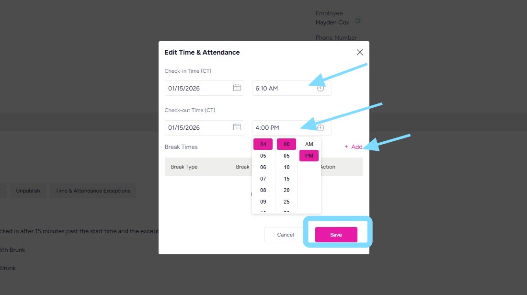This screenshot has width=527, height=295.
Task: Click the check-out time 4:00 PM field
Action: pyautogui.click(x=283, y=128)
